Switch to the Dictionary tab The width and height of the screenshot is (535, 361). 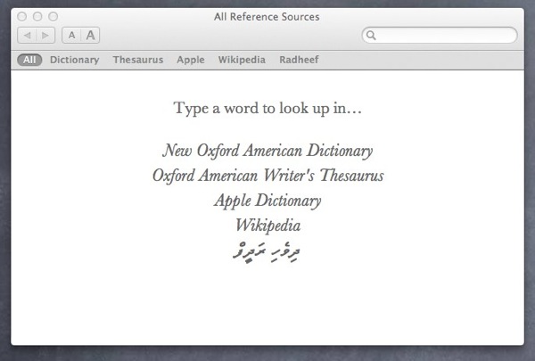(x=74, y=60)
